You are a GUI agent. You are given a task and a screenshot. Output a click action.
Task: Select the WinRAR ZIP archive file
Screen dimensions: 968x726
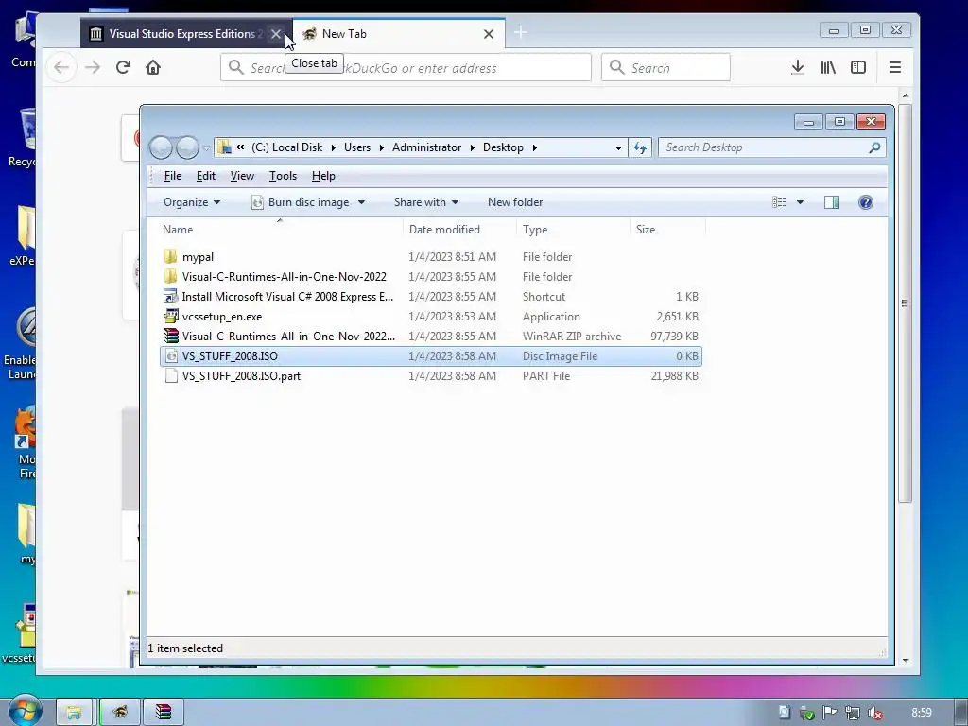[430, 336]
